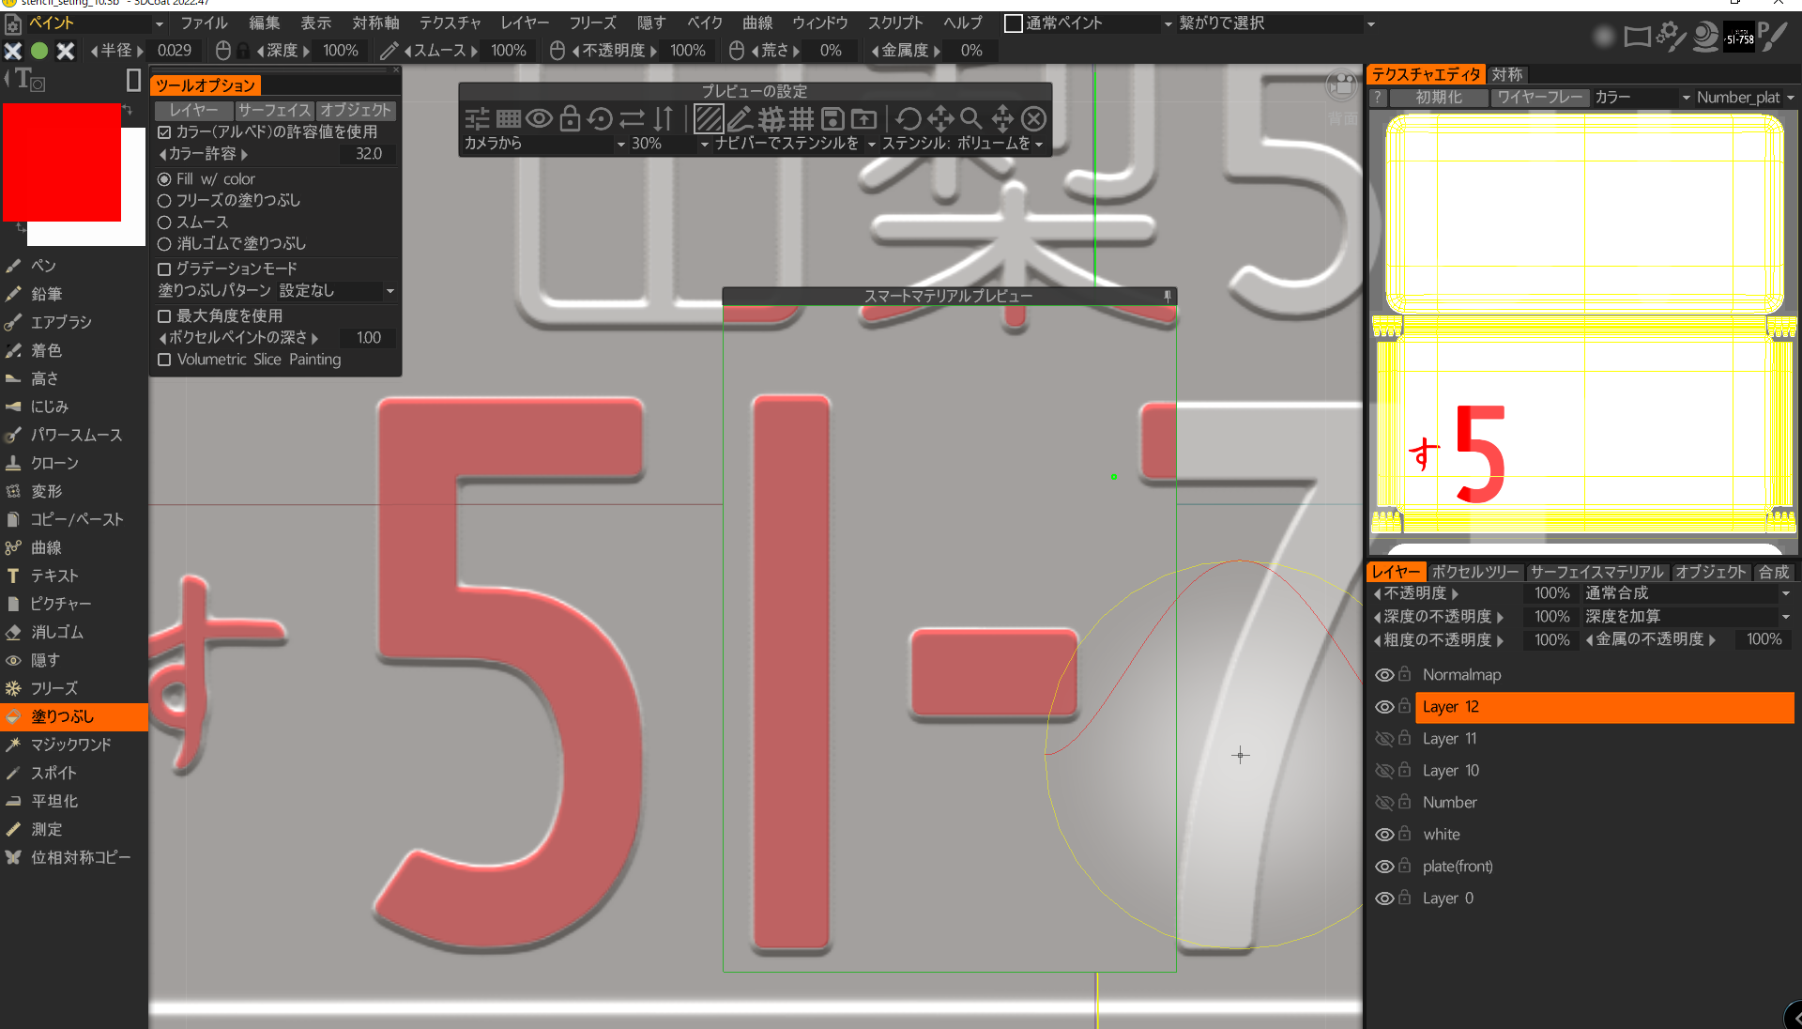Click the floppy disk save icon
Image resolution: width=1802 pixels, height=1029 pixels.
click(832, 118)
